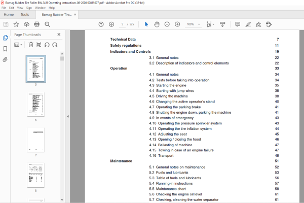Click the 4.16 Transport entry
This screenshot has height=203, width=304.
[161, 156]
